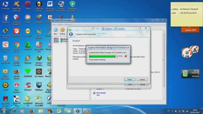
Task: Open TuneUp 1-Click Maintenance
Action: (61, 6)
